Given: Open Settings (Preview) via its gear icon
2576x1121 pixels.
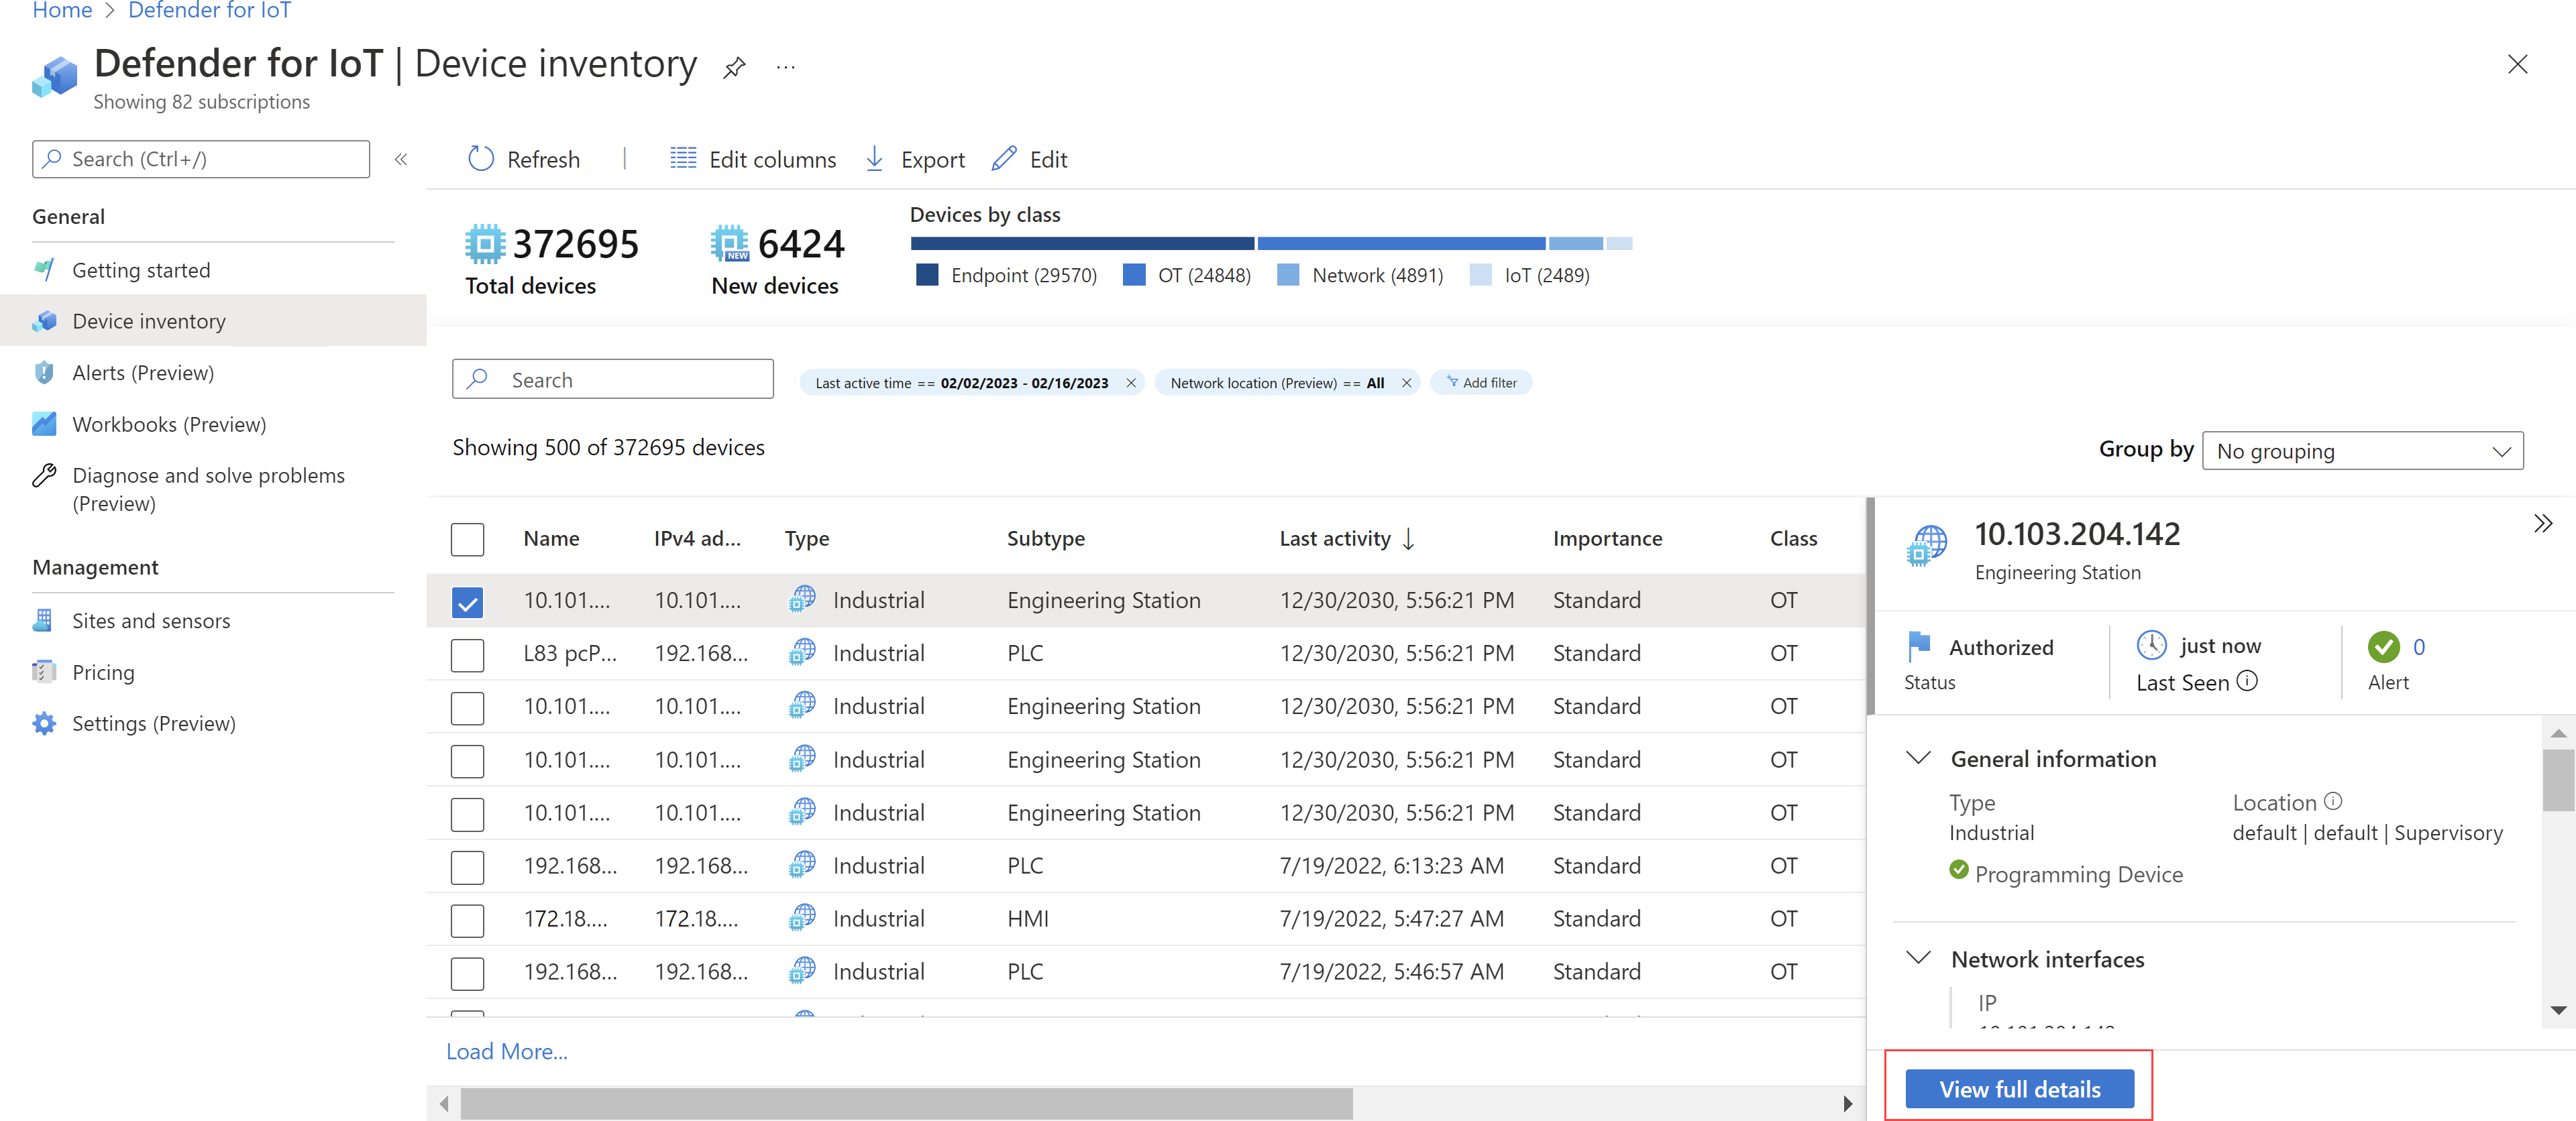Looking at the screenshot, I should click(x=44, y=722).
